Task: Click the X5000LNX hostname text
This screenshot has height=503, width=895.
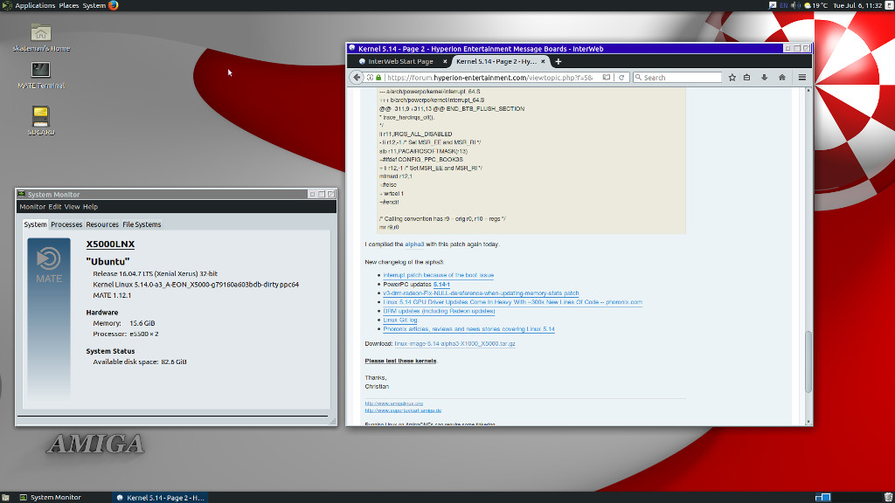Action: tap(110, 245)
